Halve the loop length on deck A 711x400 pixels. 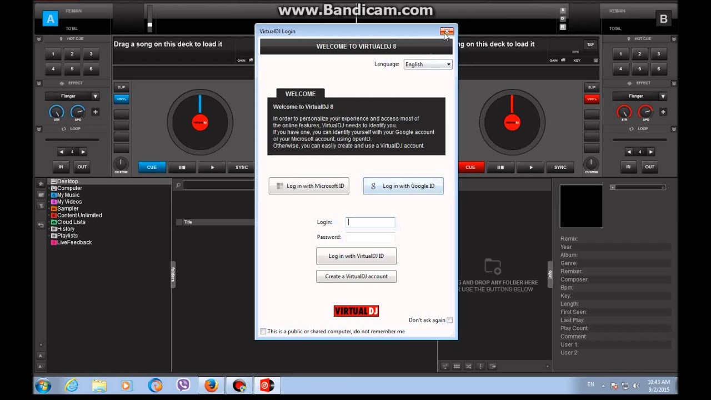61,152
